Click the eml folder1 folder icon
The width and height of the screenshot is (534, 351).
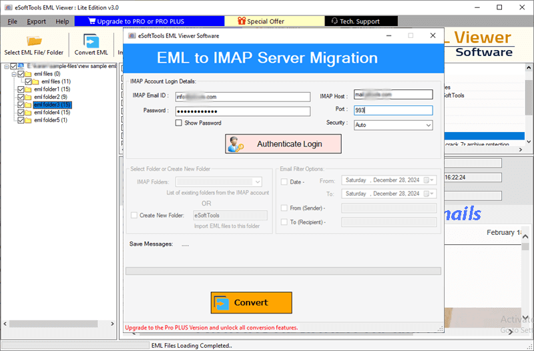pos(28,89)
